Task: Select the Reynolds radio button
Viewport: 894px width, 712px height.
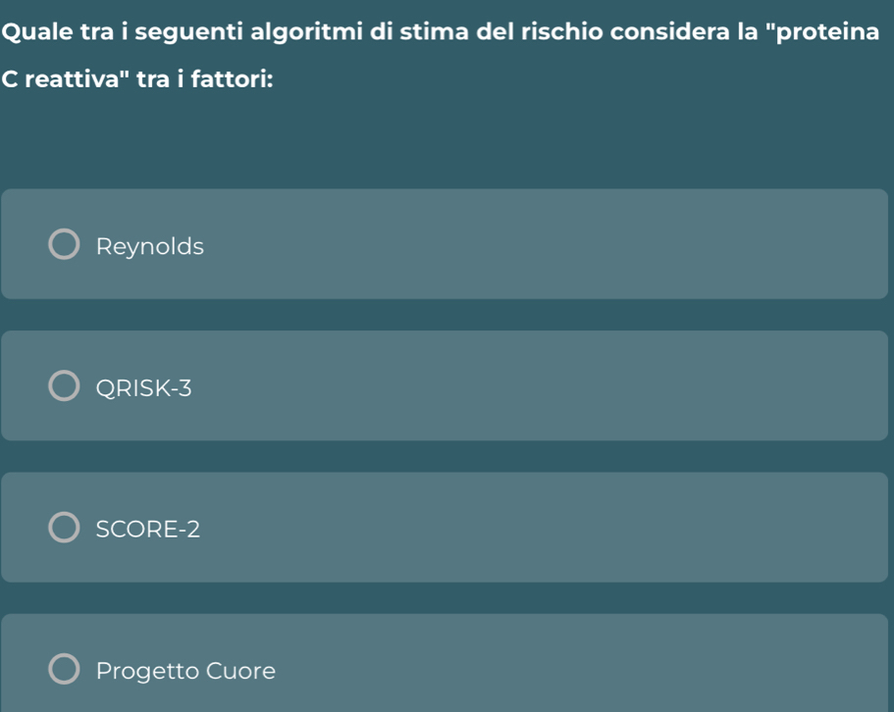Action: coord(64,244)
